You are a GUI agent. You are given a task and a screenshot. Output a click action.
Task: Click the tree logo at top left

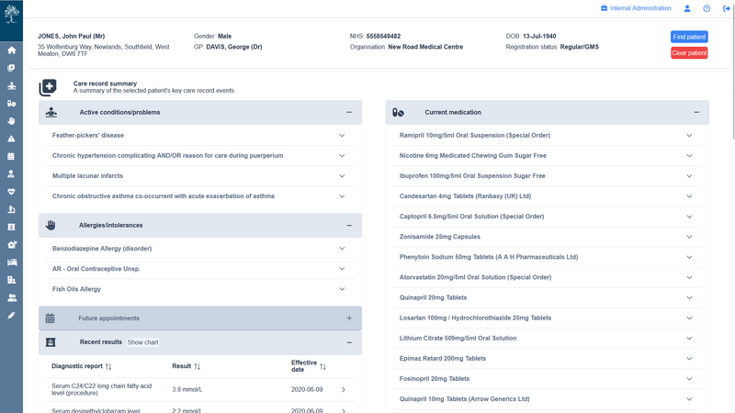tap(11, 14)
